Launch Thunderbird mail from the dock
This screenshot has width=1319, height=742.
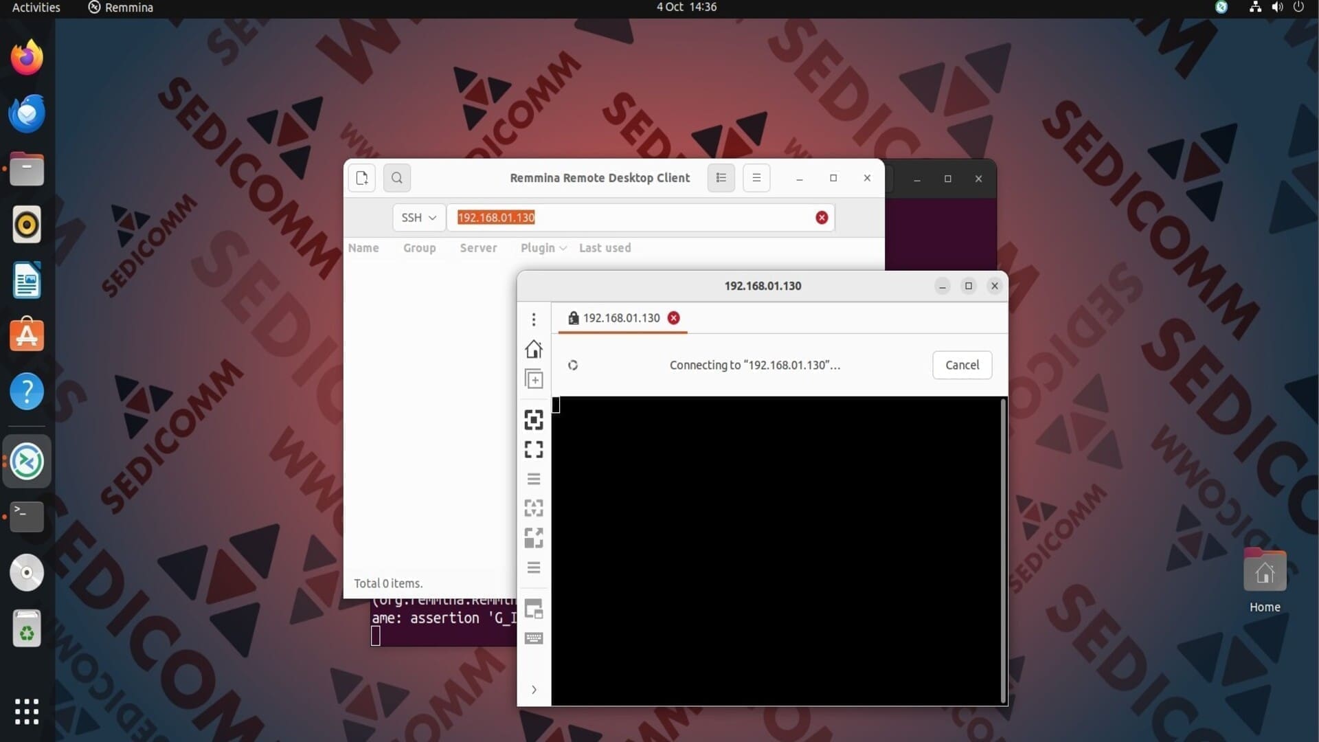[27, 113]
